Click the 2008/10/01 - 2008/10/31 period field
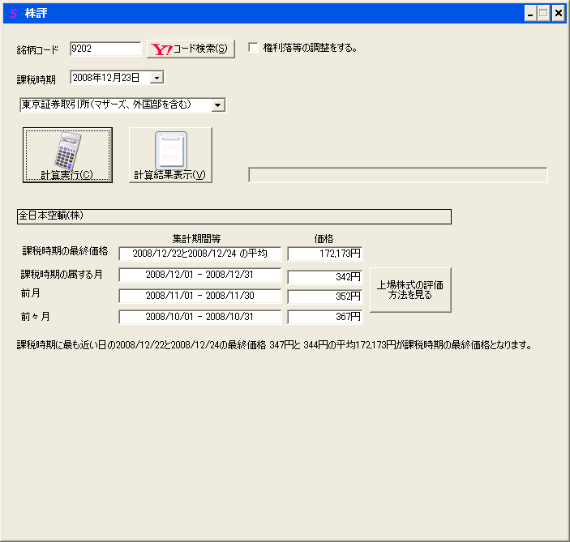The width and height of the screenshot is (570, 542). click(x=199, y=317)
